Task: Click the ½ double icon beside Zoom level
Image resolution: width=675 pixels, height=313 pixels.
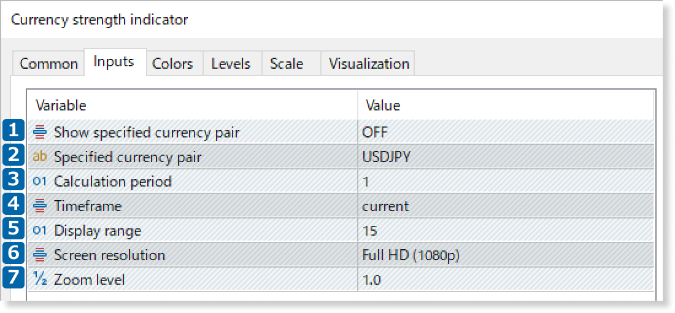Action: pyautogui.click(x=40, y=280)
